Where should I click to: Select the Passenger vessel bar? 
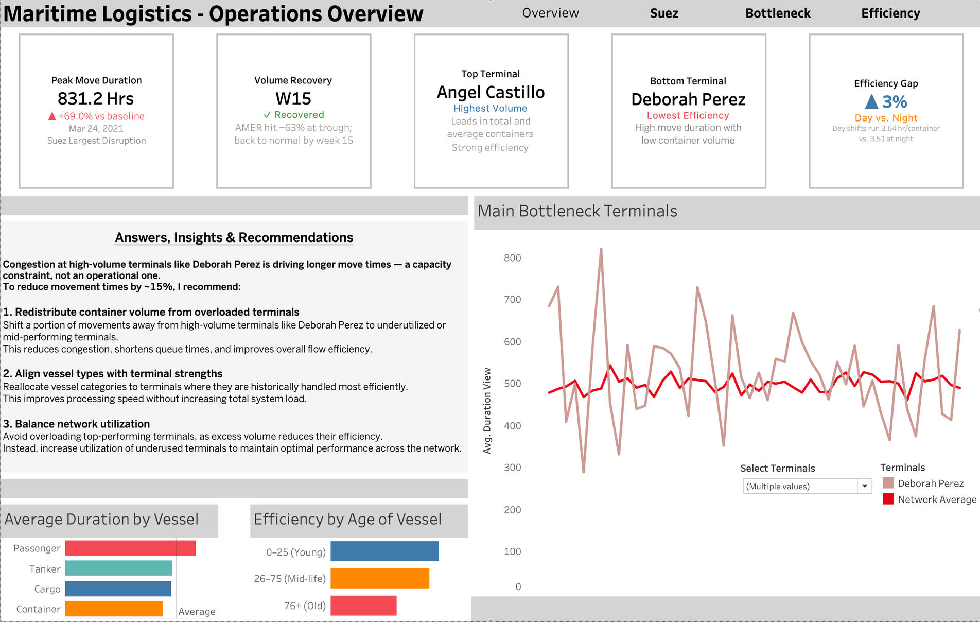(x=130, y=548)
